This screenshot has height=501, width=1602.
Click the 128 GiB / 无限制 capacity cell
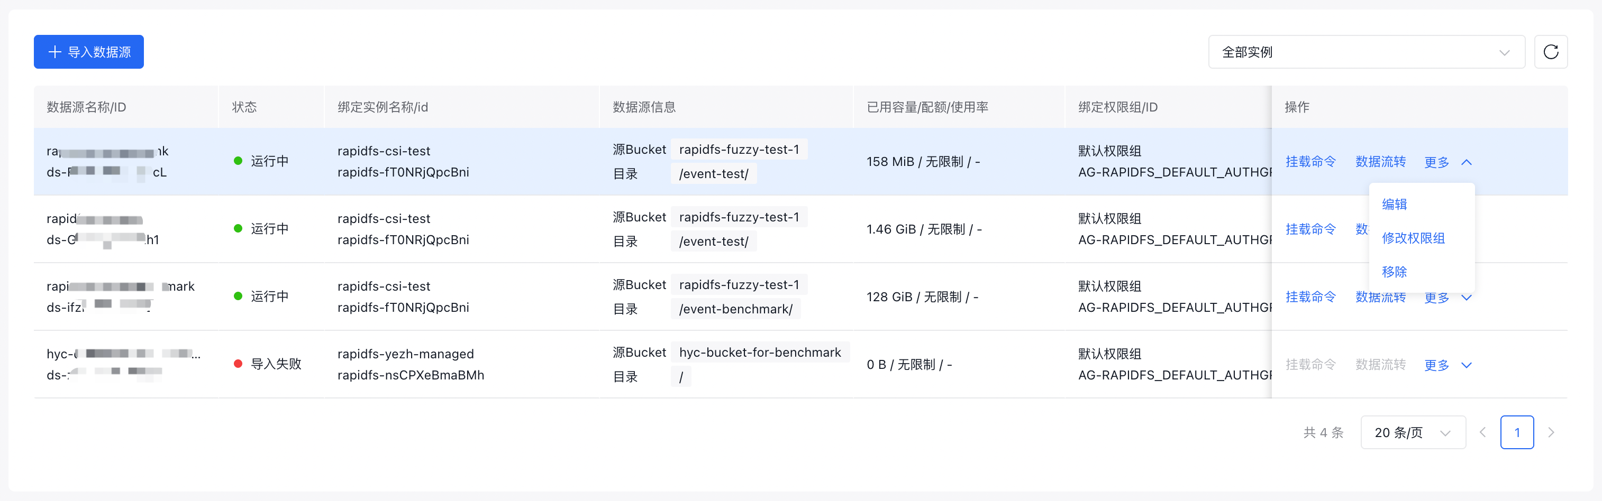coord(922,296)
